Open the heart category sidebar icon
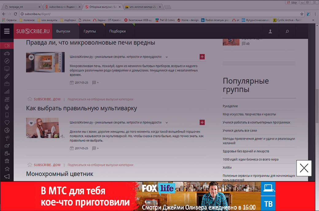Screen dimensions: 319x211 point(7,123)
